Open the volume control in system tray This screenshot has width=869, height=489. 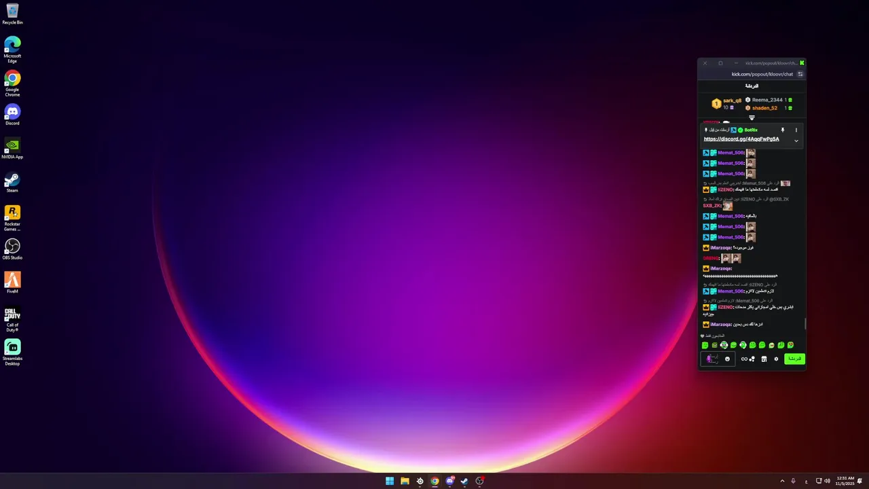(827, 481)
